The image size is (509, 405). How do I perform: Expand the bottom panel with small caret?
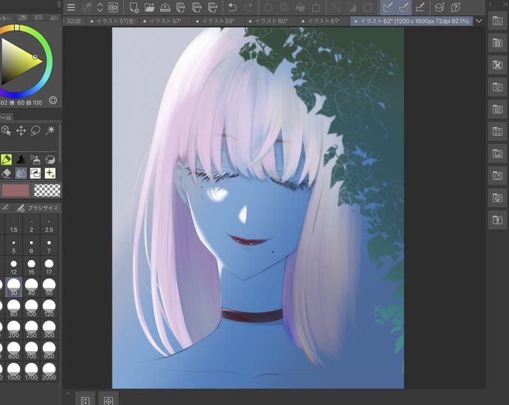click(x=69, y=394)
